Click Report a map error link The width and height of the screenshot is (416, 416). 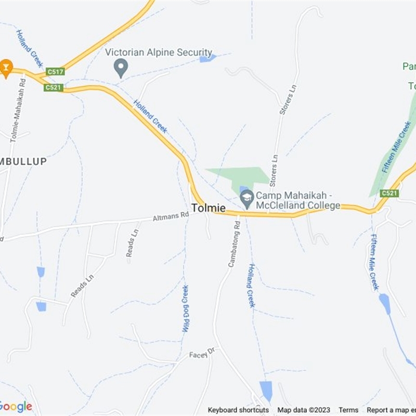[392, 410]
